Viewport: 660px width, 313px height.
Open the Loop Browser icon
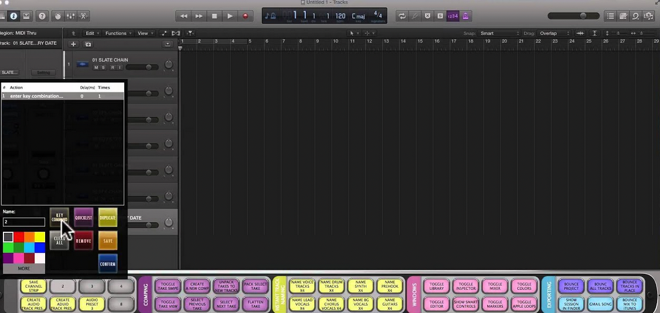pos(635,16)
